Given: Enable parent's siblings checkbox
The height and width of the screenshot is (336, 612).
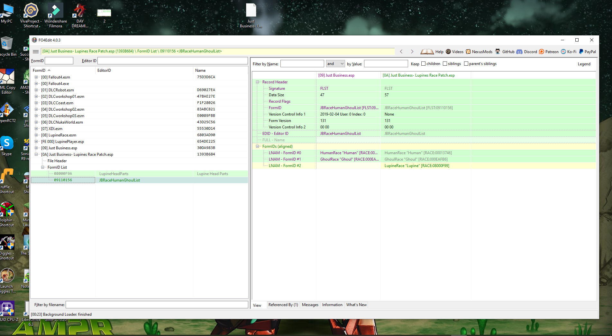Looking at the screenshot, I should pos(466,64).
